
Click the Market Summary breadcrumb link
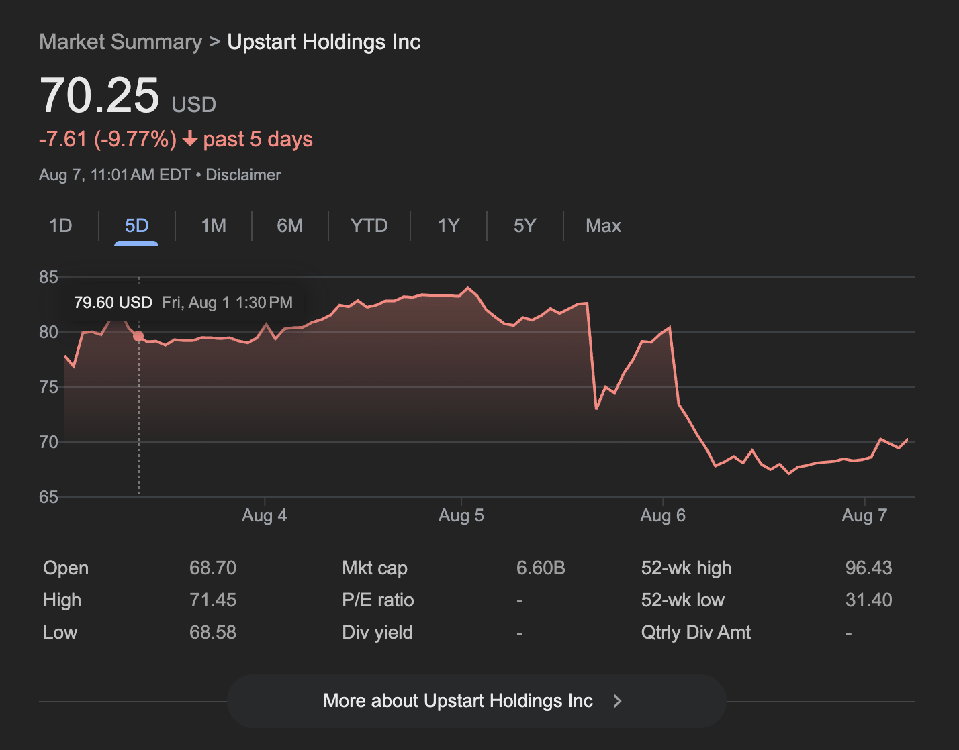tap(121, 42)
